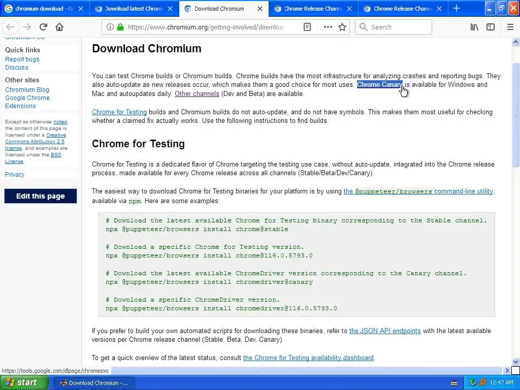The image size is (520, 390).
Task: Click 'install chrome@116.0.5793.0' code line
Action: [209, 255]
